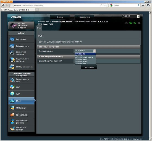Viewport: 152px width, 141px height.
Task: Open the Карта сети network map icon
Action: [x=12, y=39]
